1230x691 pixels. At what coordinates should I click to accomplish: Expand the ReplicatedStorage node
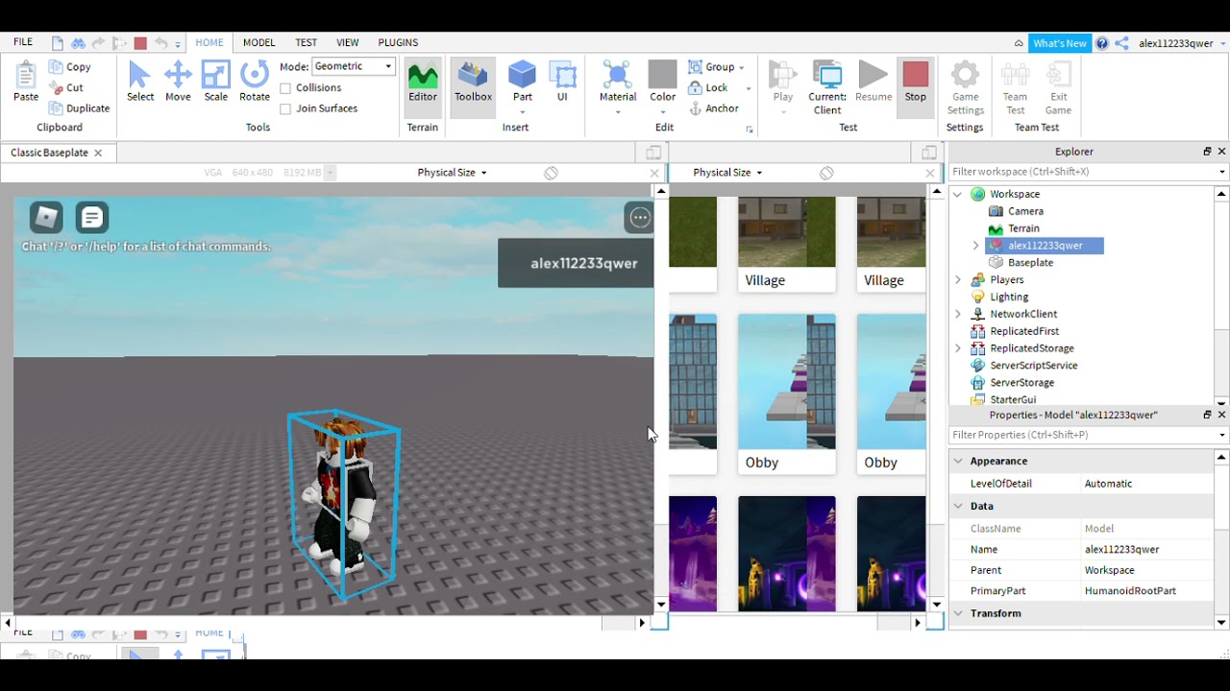[x=958, y=348]
